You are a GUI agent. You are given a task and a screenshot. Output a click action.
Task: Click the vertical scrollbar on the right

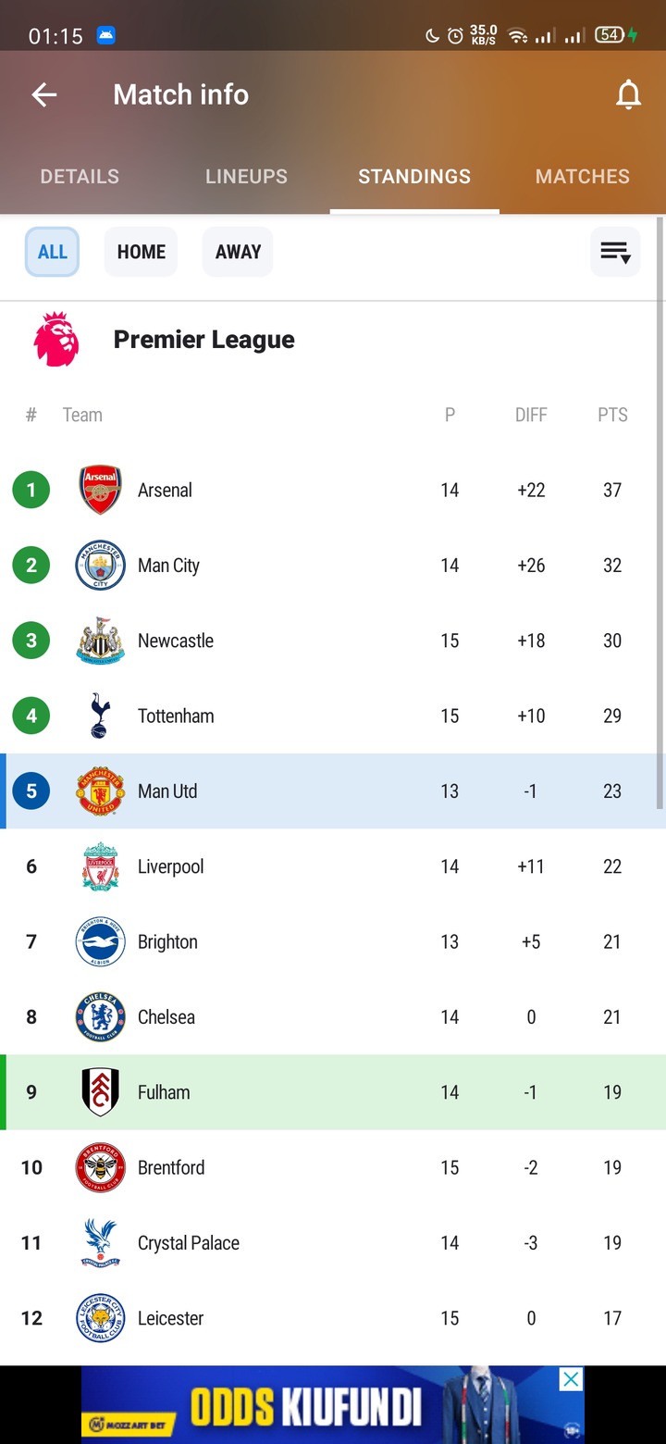[660, 514]
